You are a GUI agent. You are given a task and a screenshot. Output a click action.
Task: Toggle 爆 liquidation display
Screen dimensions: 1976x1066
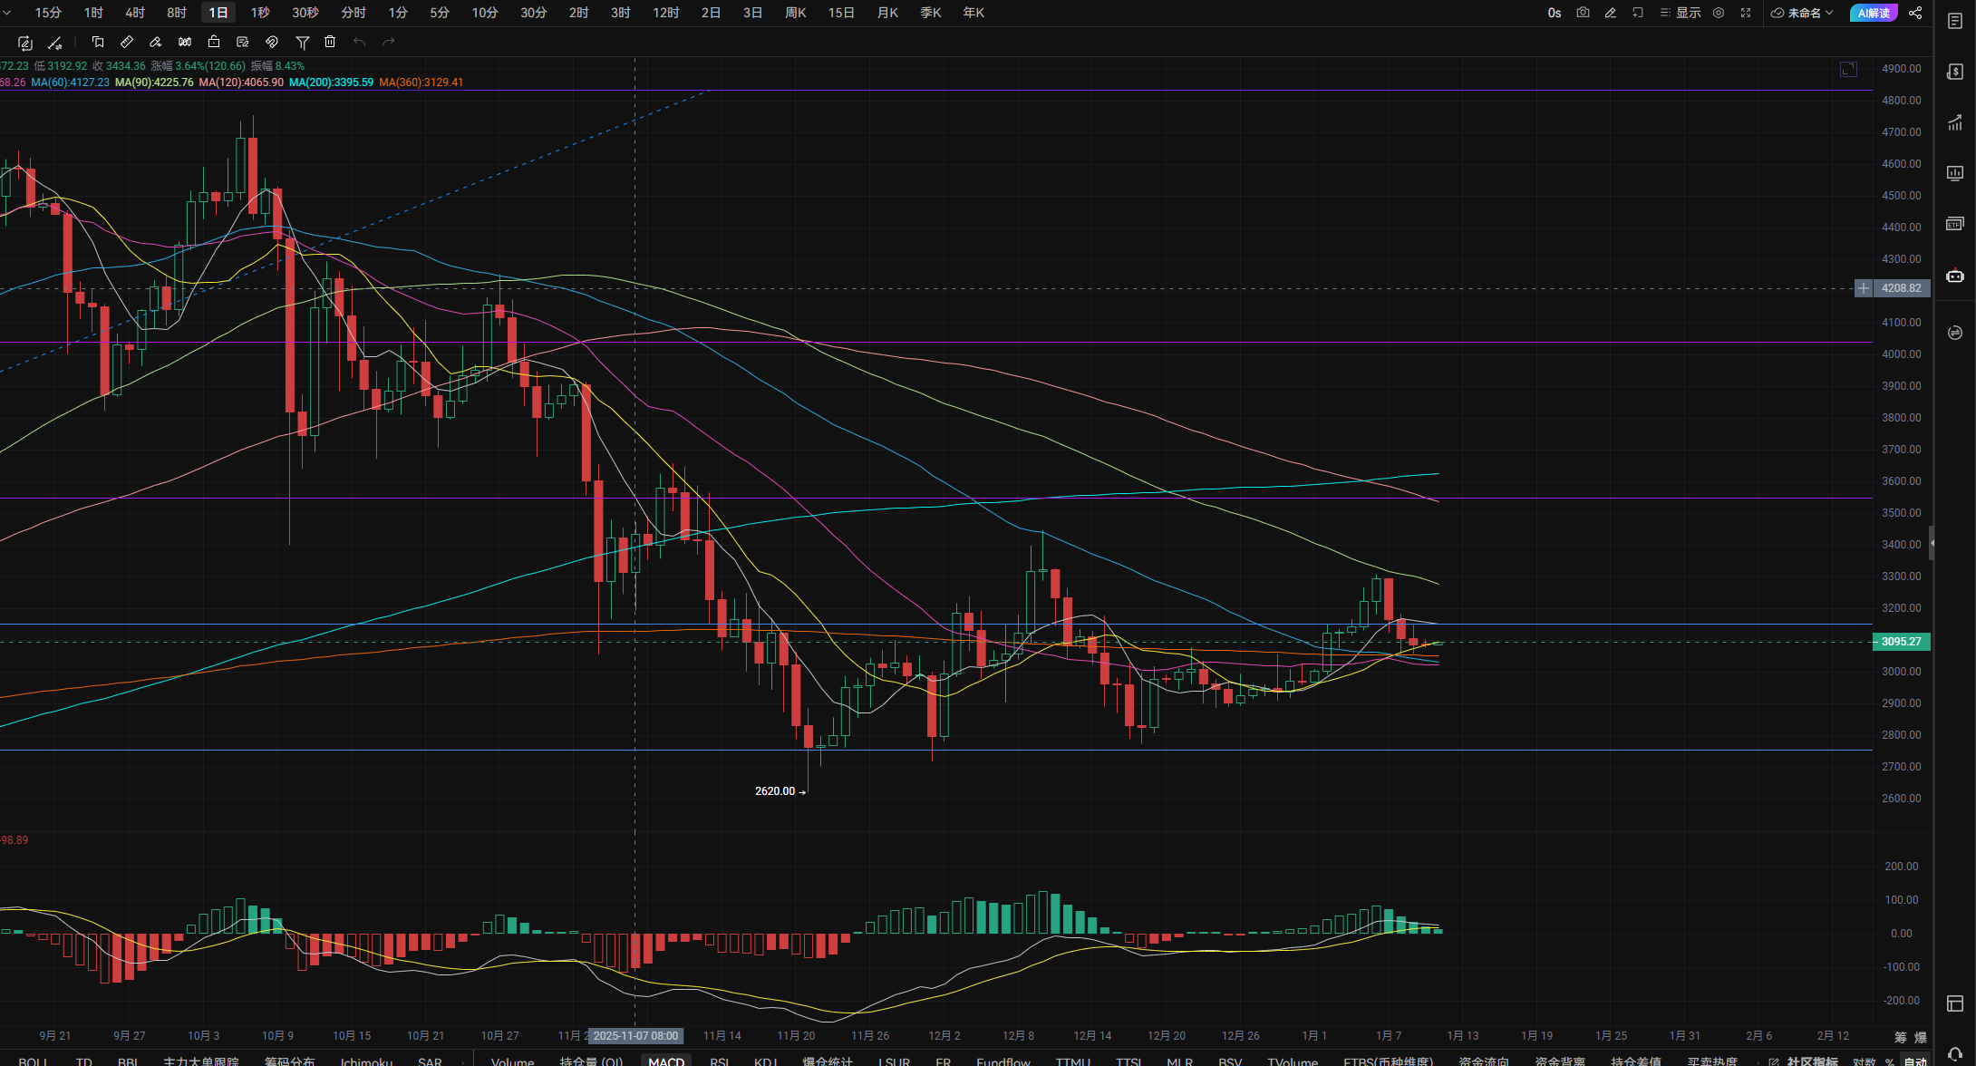[x=1920, y=1036]
